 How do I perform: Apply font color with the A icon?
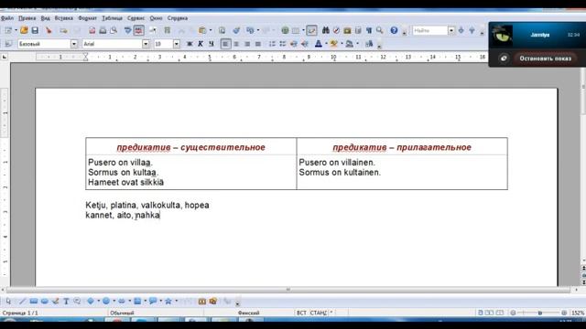[319, 44]
